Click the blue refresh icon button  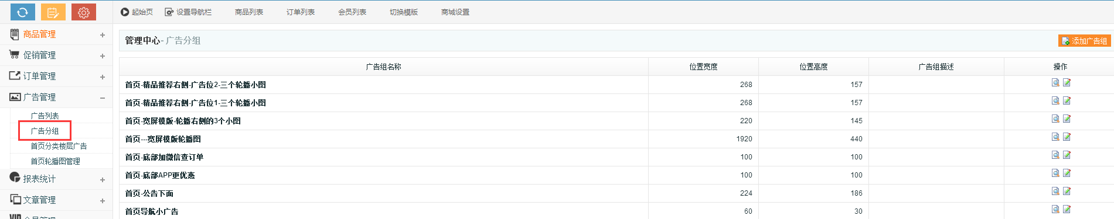tap(23, 12)
